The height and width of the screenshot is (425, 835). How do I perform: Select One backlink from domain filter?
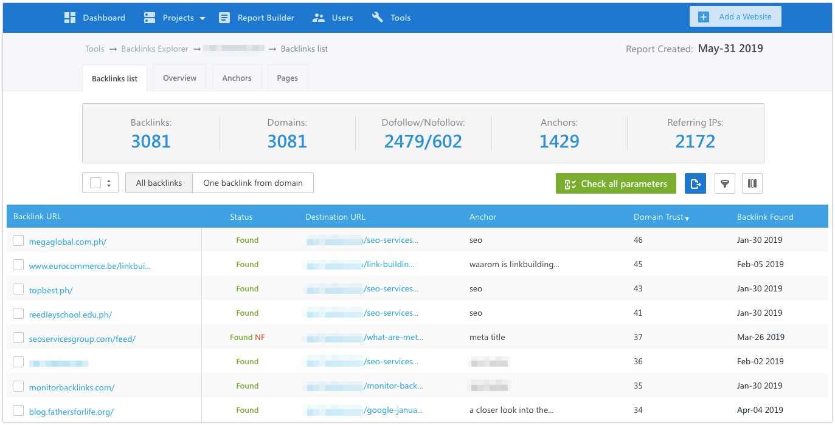click(x=252, y=183)
